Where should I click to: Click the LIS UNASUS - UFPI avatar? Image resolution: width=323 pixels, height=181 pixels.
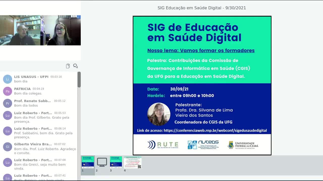click(8, 79)
